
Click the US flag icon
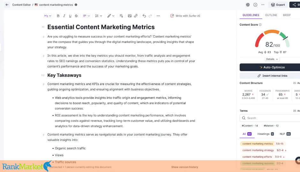pyautogui.click(x=36, y=5)
